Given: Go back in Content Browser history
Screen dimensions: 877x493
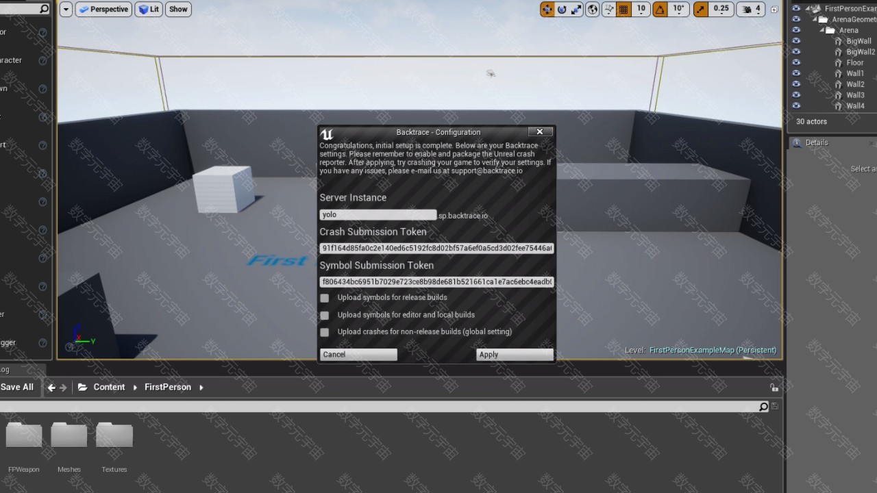Looking at the screenshot, I should (x=51, y=388).
